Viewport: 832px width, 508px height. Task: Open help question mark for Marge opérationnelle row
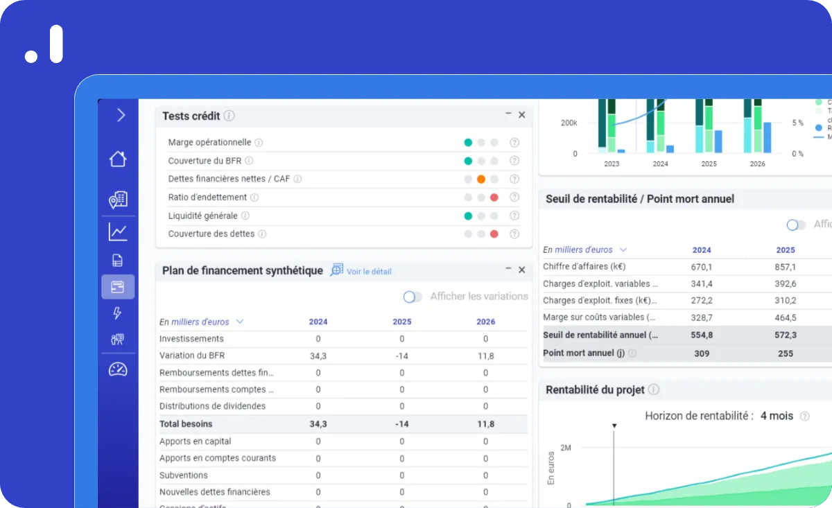pyautogui.click(x=514, y=143)
